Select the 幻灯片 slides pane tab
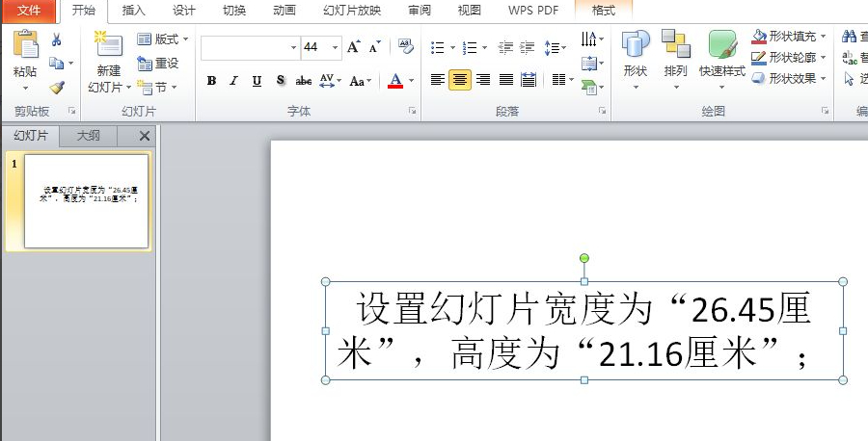This screenshot has height=441, width=868. click(31, 136)
